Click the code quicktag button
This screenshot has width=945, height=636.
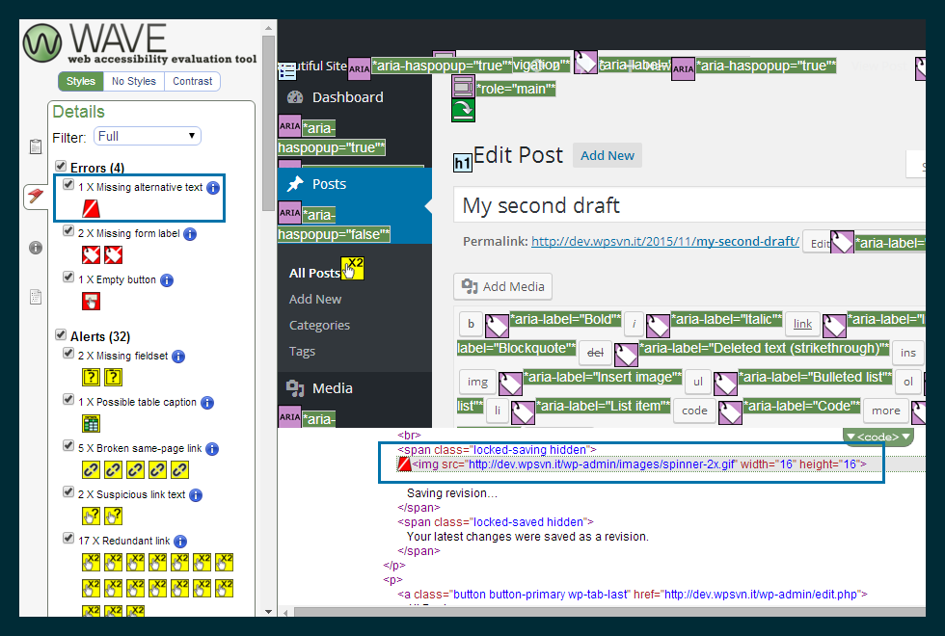click(694, 411)
